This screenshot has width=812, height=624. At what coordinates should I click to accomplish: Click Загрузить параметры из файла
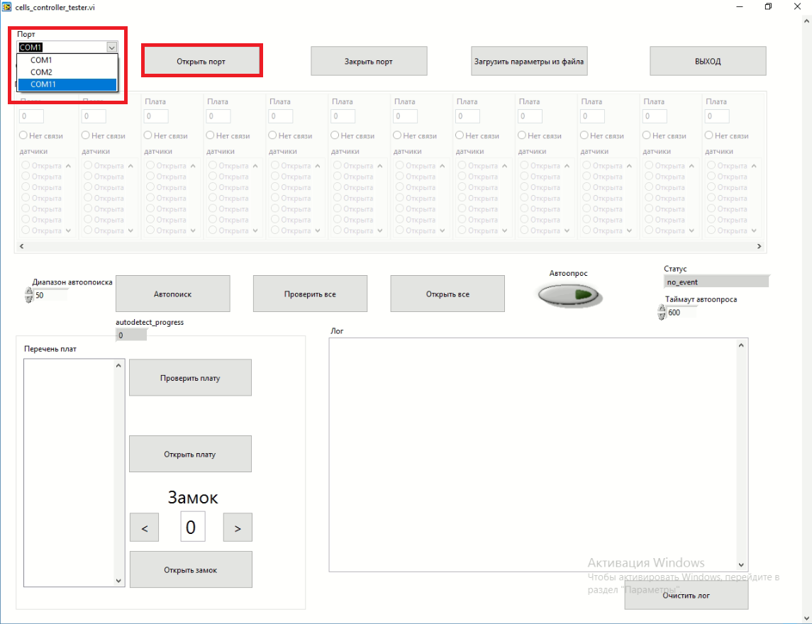(529, 61)
